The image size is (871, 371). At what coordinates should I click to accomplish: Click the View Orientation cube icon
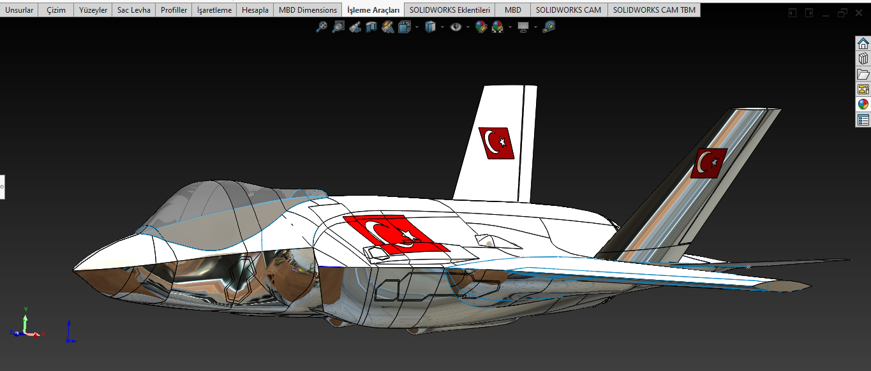point(404,27)
